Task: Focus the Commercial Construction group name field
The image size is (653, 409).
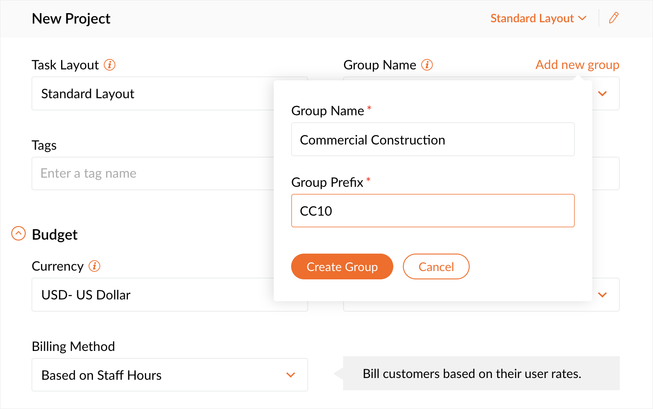Action: coord(432,140)
